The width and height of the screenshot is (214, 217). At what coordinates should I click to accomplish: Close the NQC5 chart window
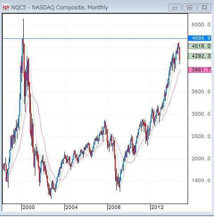(x=204, y=8)
